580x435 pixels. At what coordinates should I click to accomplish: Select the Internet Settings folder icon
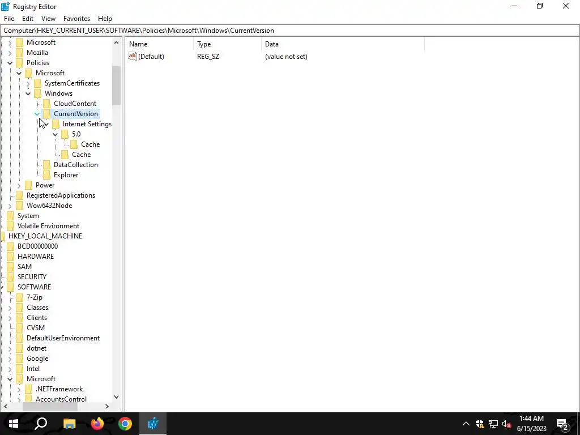[x=56, y=124]
